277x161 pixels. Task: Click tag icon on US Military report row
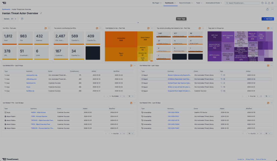coord(222,79)
